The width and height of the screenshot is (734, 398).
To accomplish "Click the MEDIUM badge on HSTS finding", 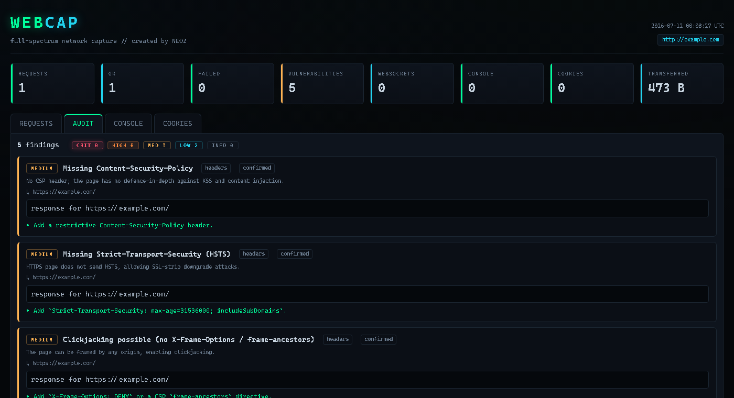I will (42, 255).
